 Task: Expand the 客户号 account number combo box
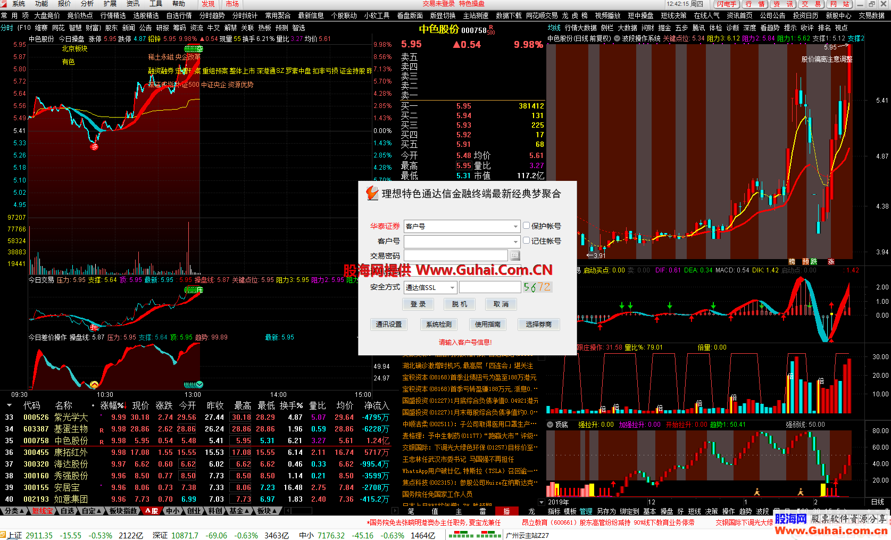click(462, 241)
